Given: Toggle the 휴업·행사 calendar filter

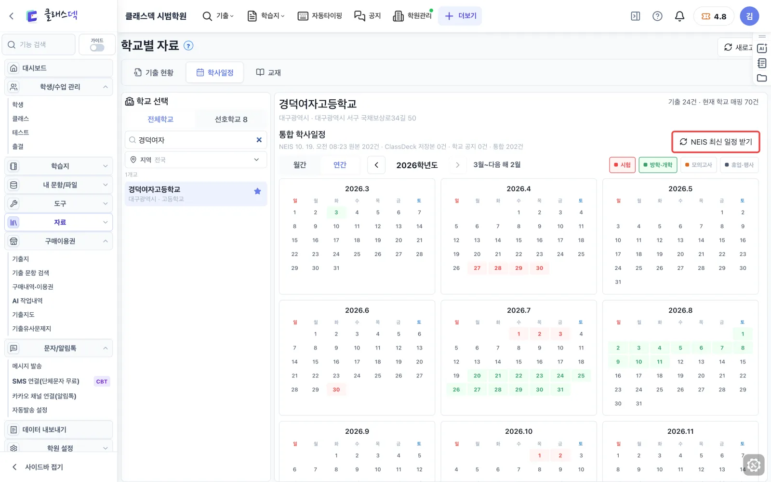Looking at the screenshot, I should (740, 165).
